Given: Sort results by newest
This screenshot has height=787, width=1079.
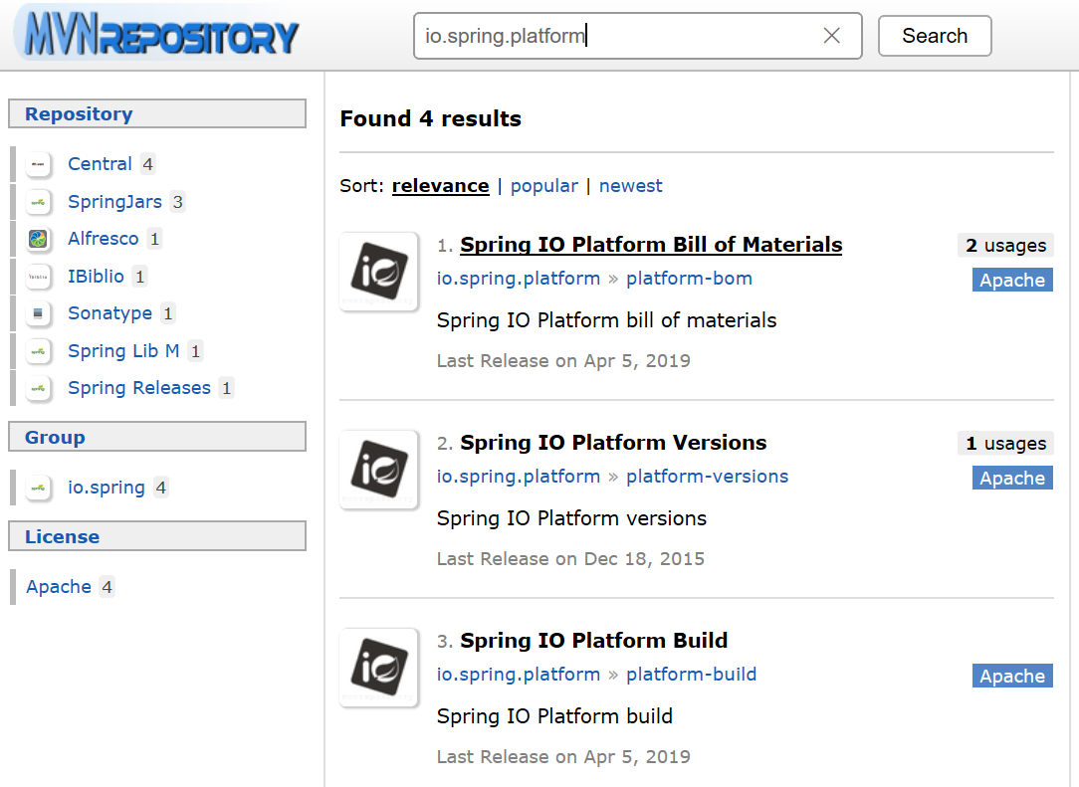Looking at the screenshot, I should point(630,186).
